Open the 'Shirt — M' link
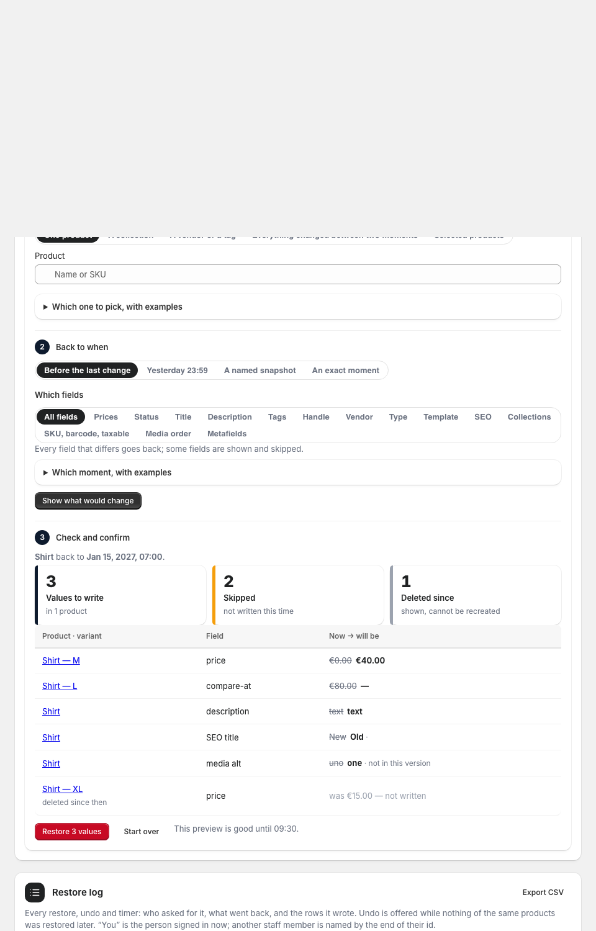This screenshot has width=596, height=931. pyautogui.click(x=61, y=660)
